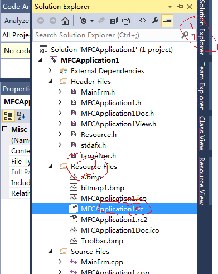Toggle the Auto Hide pin icon

pyautogui.click(x=180, y=7)
